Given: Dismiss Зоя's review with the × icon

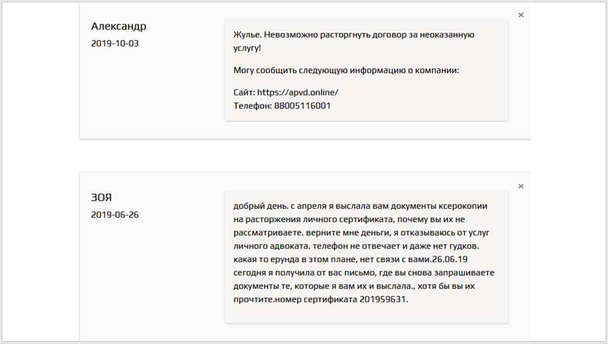Looking at the screenshot, I should point(520,186).
